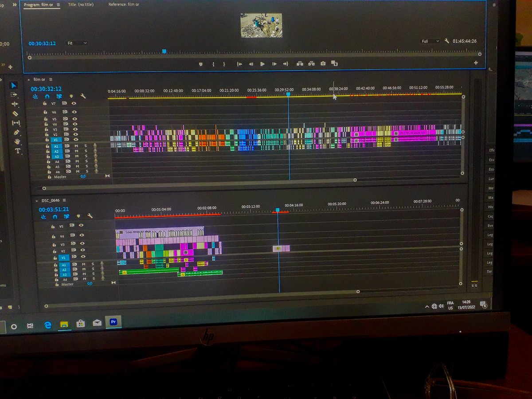Toggle Linked Selection in film or timeline
Image resolution: width=532 pixels, height=399 pixels.
click(x=59, y=96)
